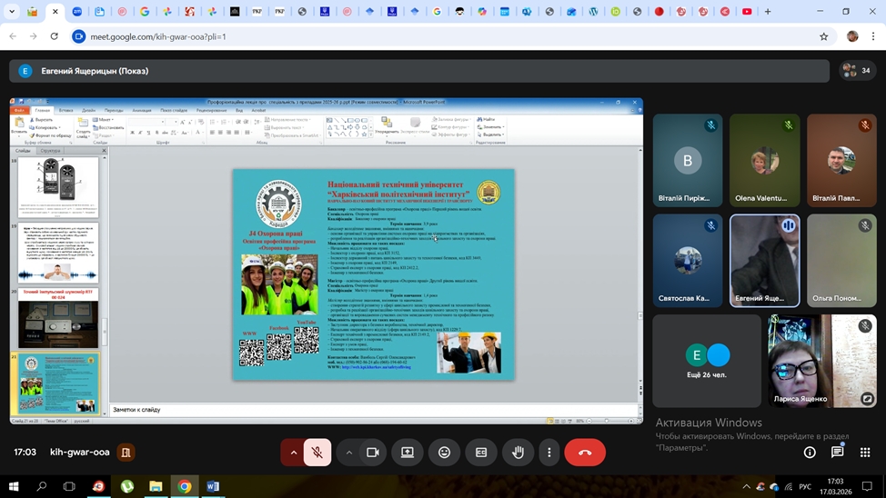Raise your hand in the meeting
886x498 pixels.
point(518,452)
